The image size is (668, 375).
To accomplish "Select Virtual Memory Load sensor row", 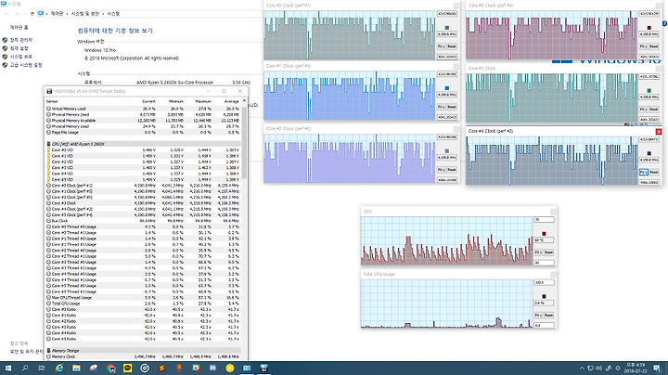I will pyautogui.click(x=143, y=109).
